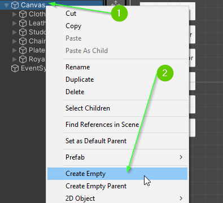Expand the Studd child object arrow
The width and height of the screenshot is (223, 203).
[14, 32]
